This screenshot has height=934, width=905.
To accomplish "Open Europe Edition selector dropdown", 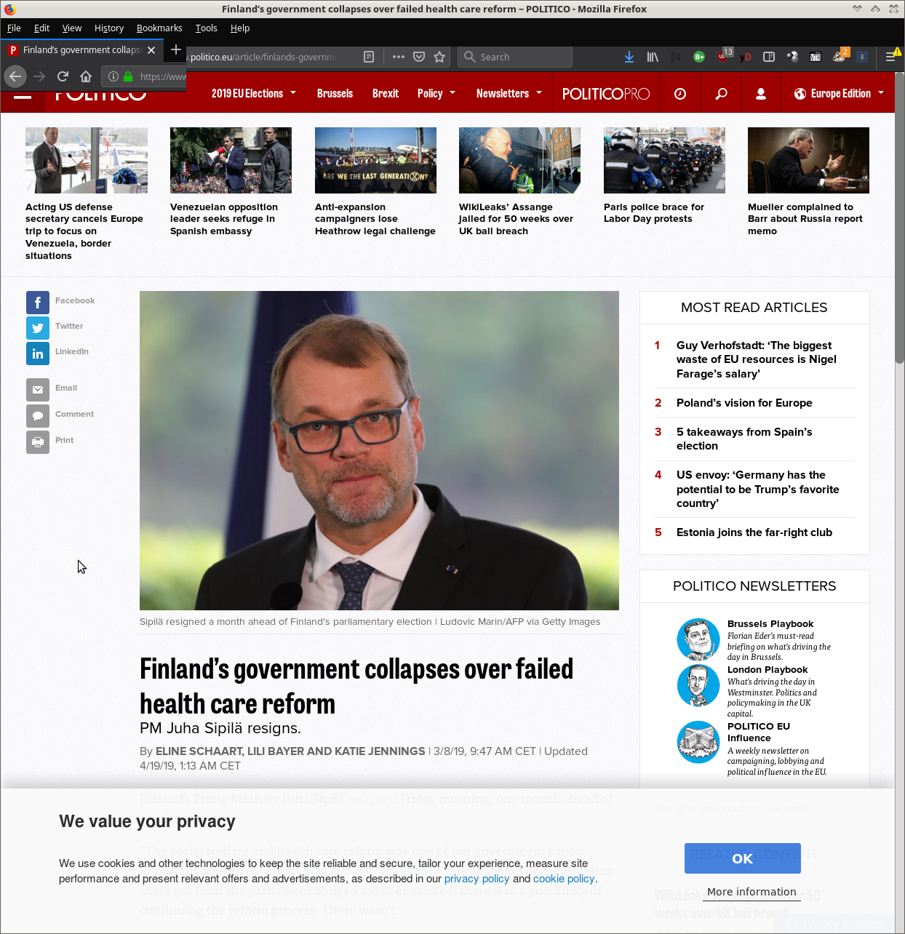I will tap(839, 93).
